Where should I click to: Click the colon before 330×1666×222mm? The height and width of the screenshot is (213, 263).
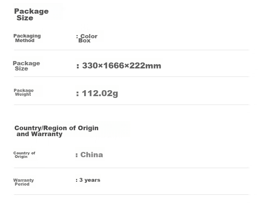coord(77,66)
